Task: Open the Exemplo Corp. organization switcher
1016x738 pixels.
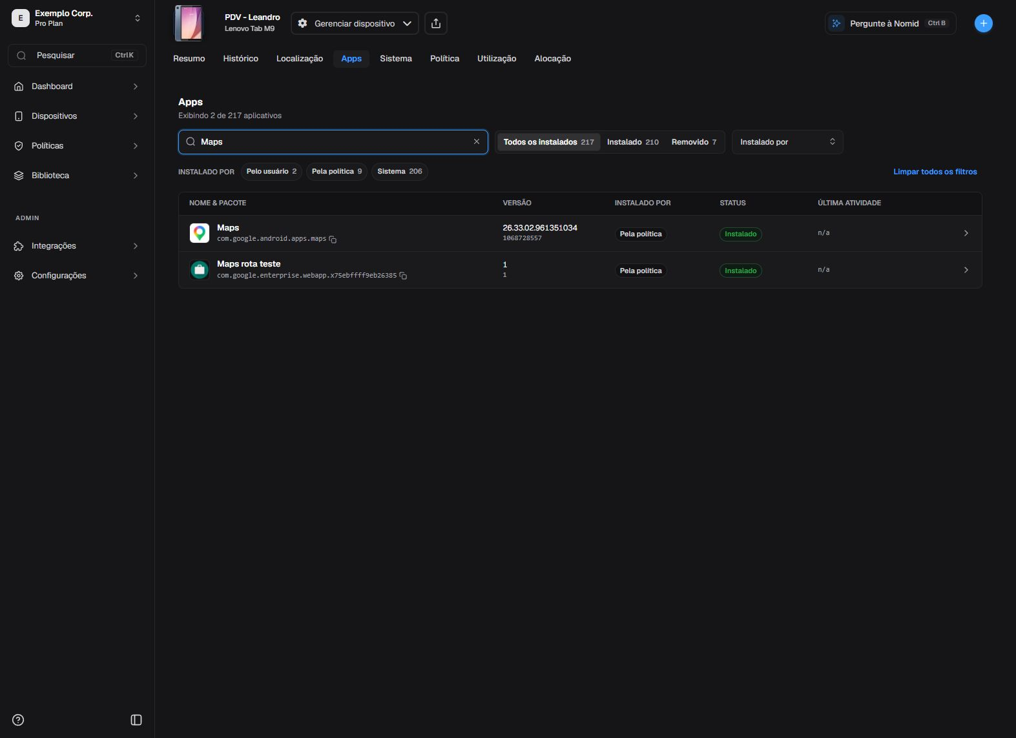Action: coord(78,18)
